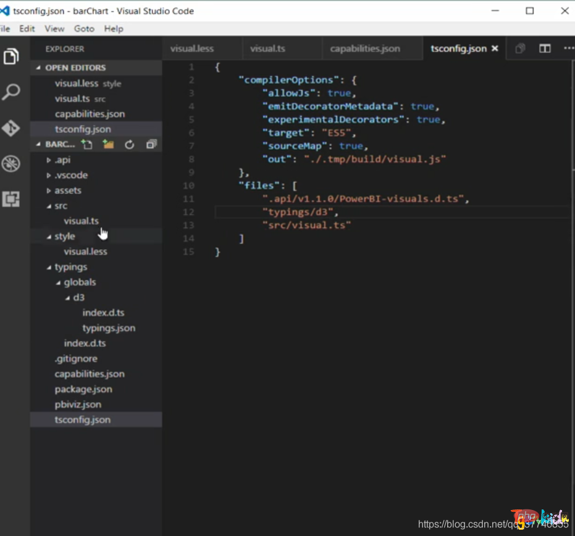The width and height of the screenshot is (575, 536).
Task: Open the Extensions view icon
Action: click(x=11, y=199)
